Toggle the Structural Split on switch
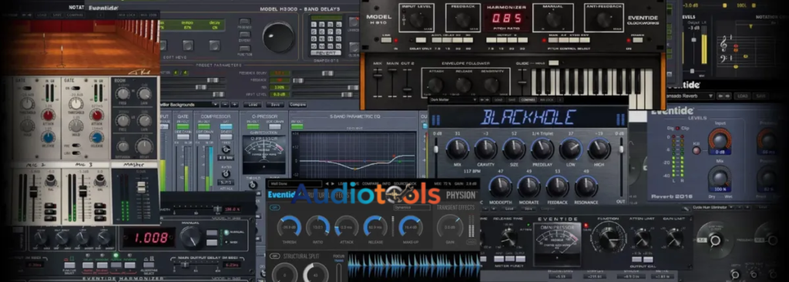The height and width of the screenshot is (282, 789). point(275,256)
